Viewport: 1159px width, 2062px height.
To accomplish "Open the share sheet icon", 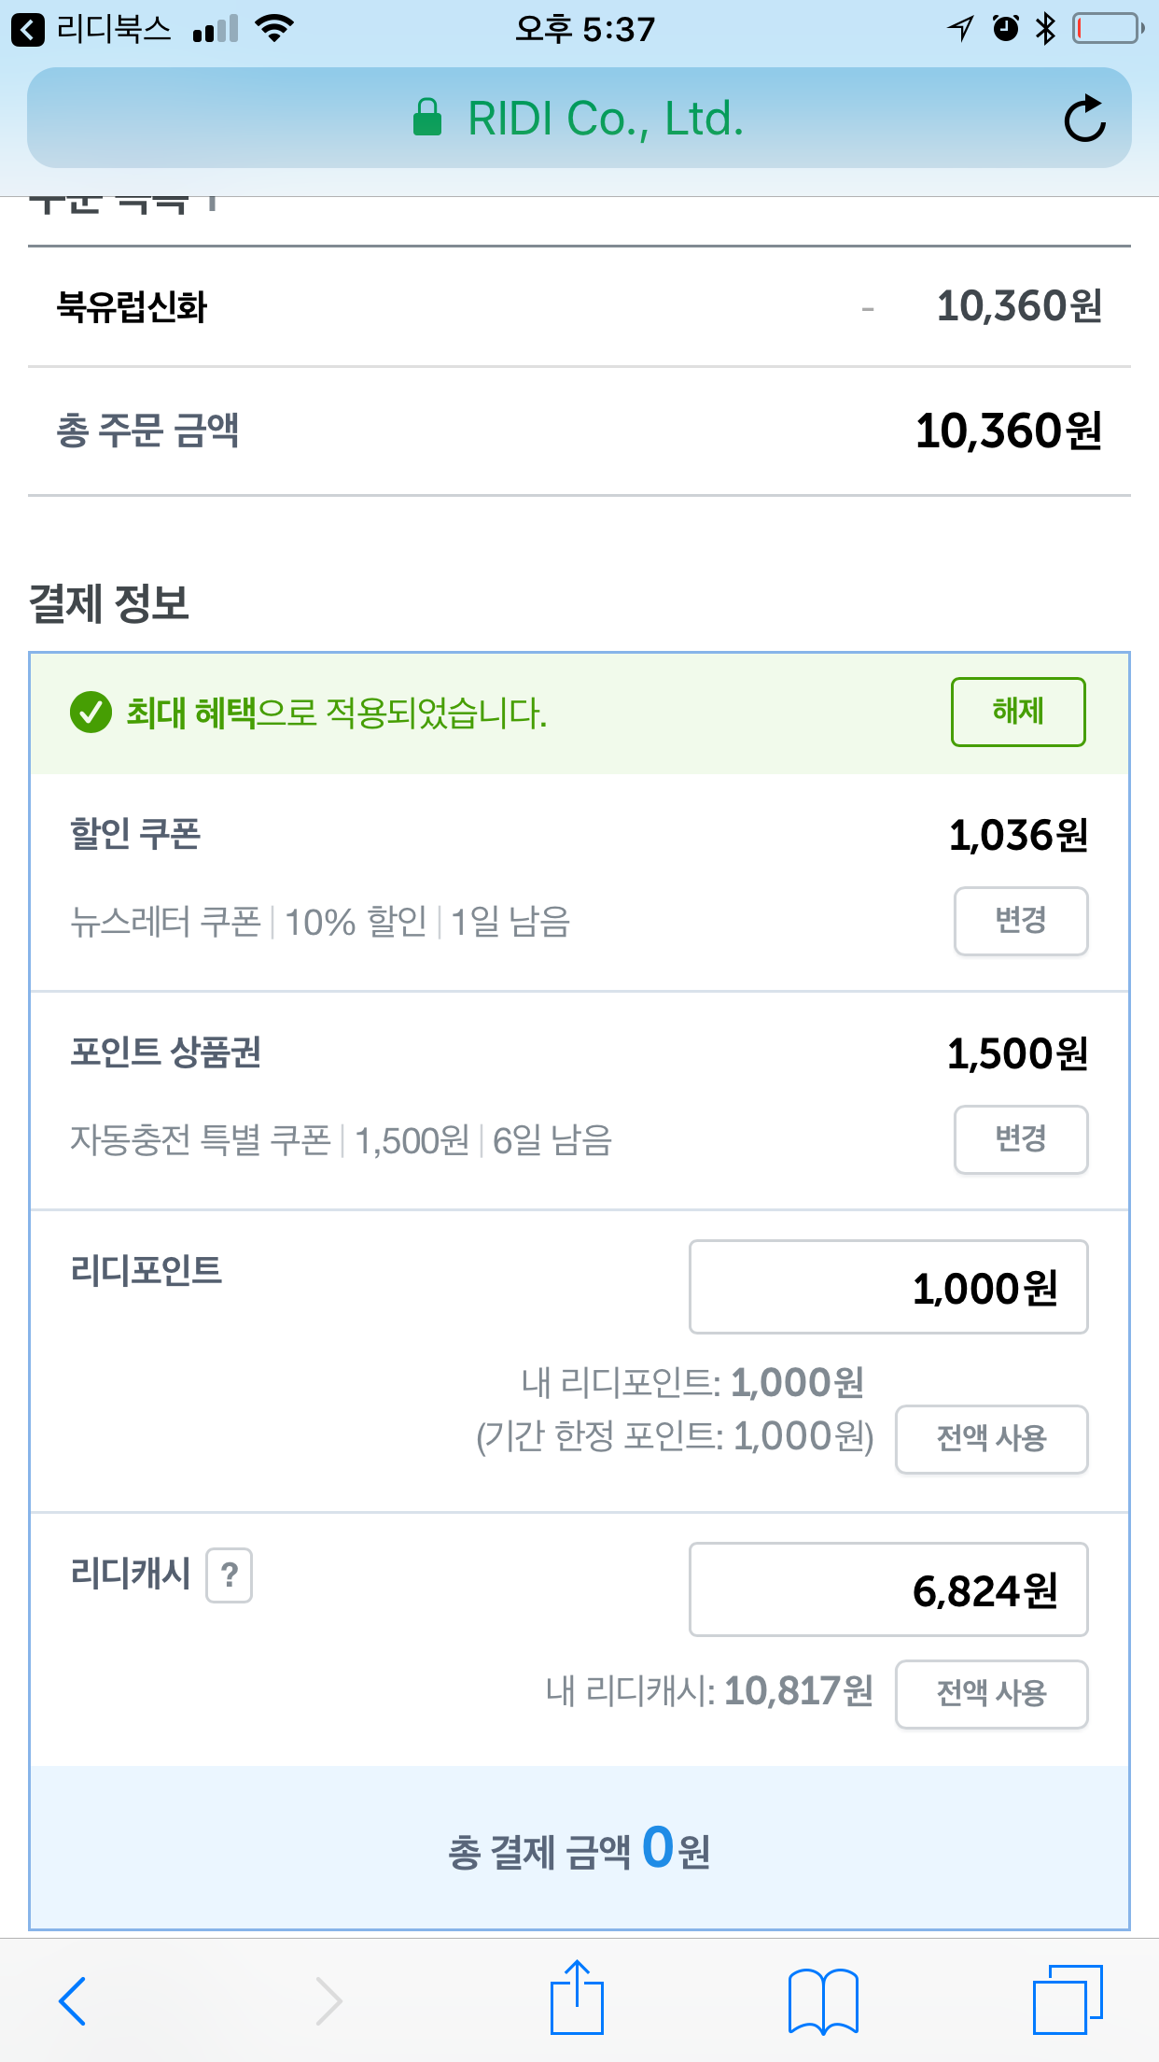I will [x=577, y=1998].
